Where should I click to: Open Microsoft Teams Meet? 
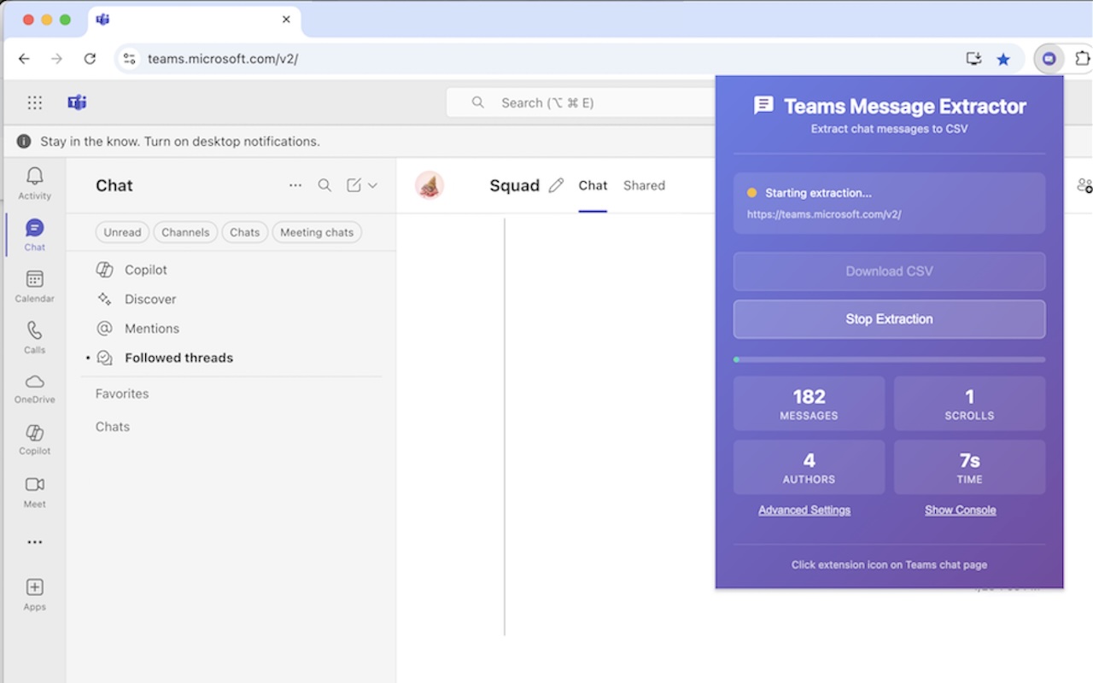click(x=34, y=490)
